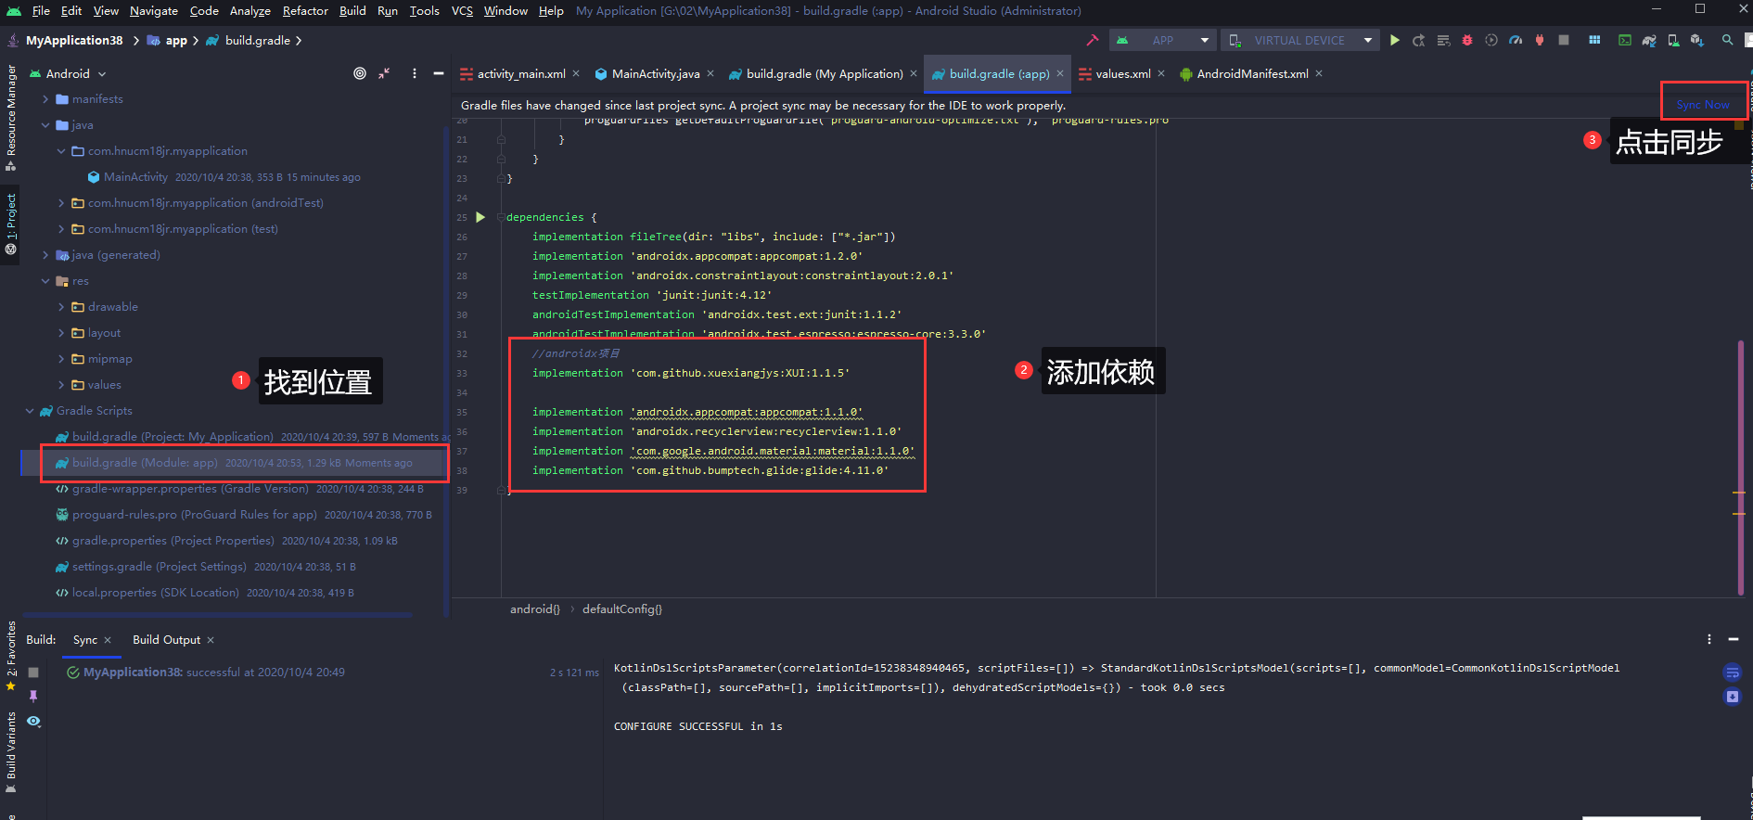The image size is (1753, 820).
Task: Toggle soft-wrap icon in build output
Action: [1732, 673]
